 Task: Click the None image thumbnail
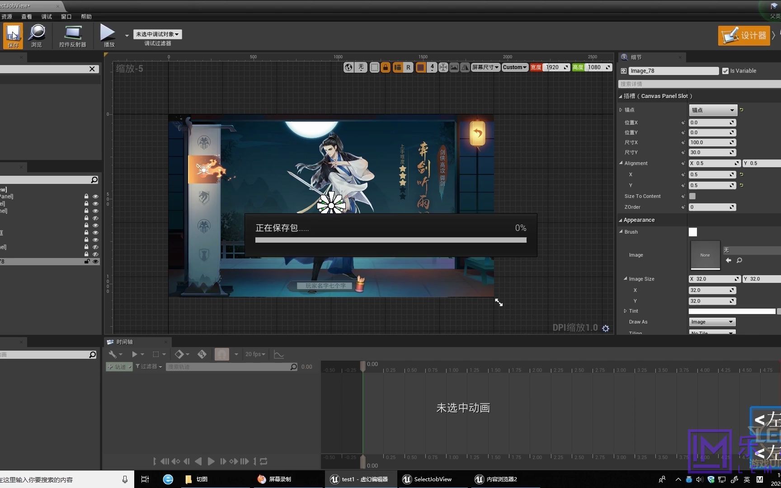tap(705, 255)
